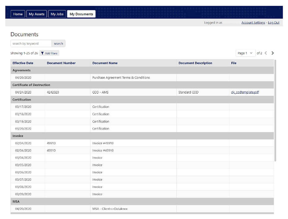Sort by Document Number column
This screenshot has width=288, height=219.
(61, 63)
